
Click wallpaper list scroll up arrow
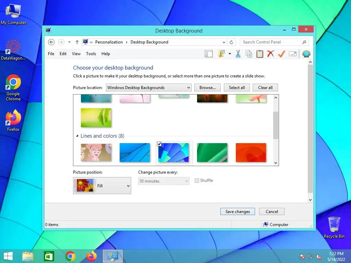pyautogui.click(x=276, y=98)
